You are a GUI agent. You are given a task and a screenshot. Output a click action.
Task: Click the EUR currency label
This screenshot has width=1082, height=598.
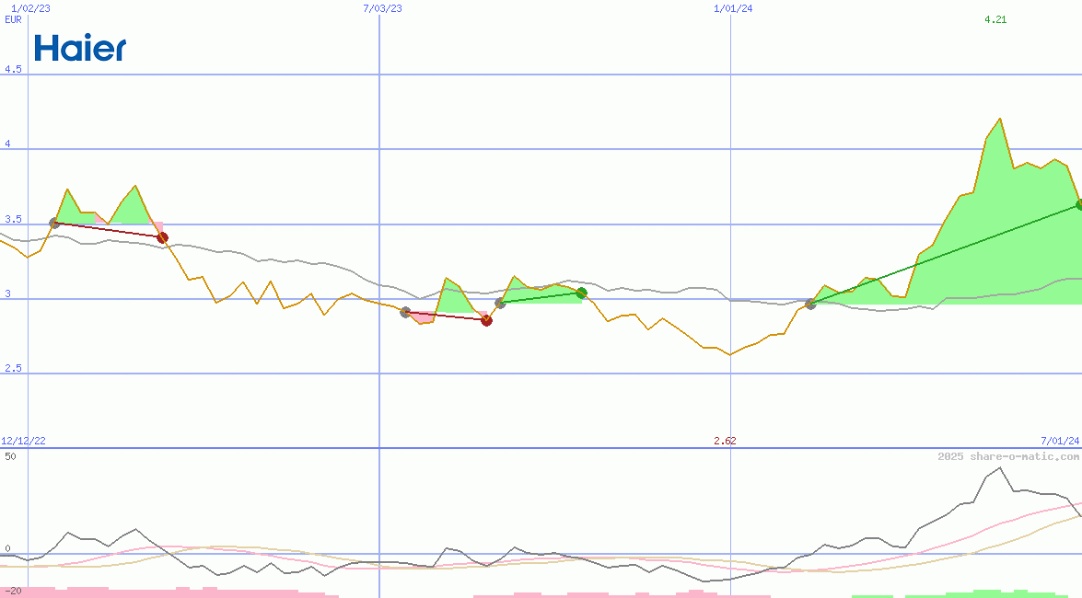click(x=13, y=19)
